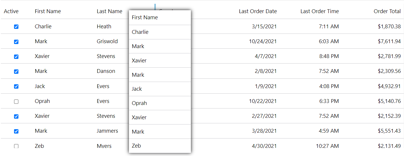
Task: Sort by the Active column header
Action: pos(11,11)
